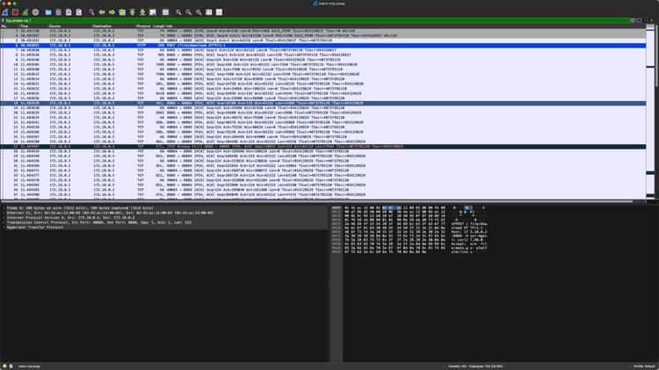Screen dimensions: 659x370
Task: Click the Profile: Default status bar label
Action: tap(643, 366)
